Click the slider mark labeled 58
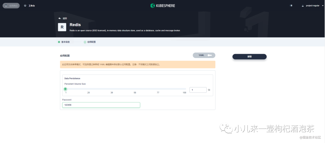 tap(135, 93)
